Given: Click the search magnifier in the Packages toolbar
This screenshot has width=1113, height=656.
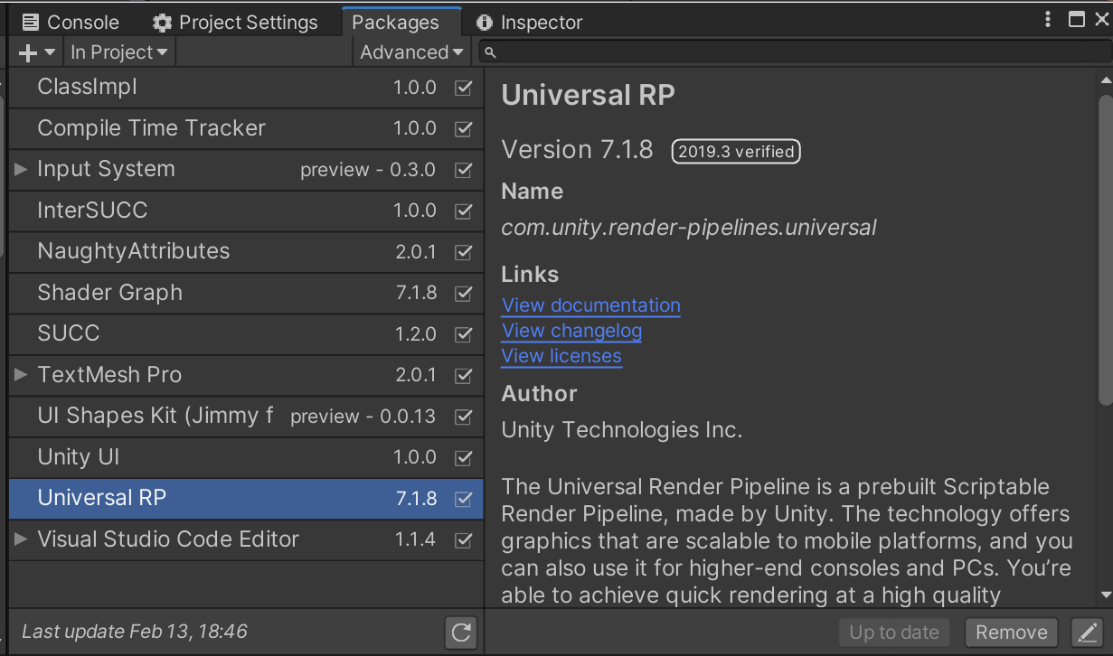Looking at the screenshot, I should 488,52.
